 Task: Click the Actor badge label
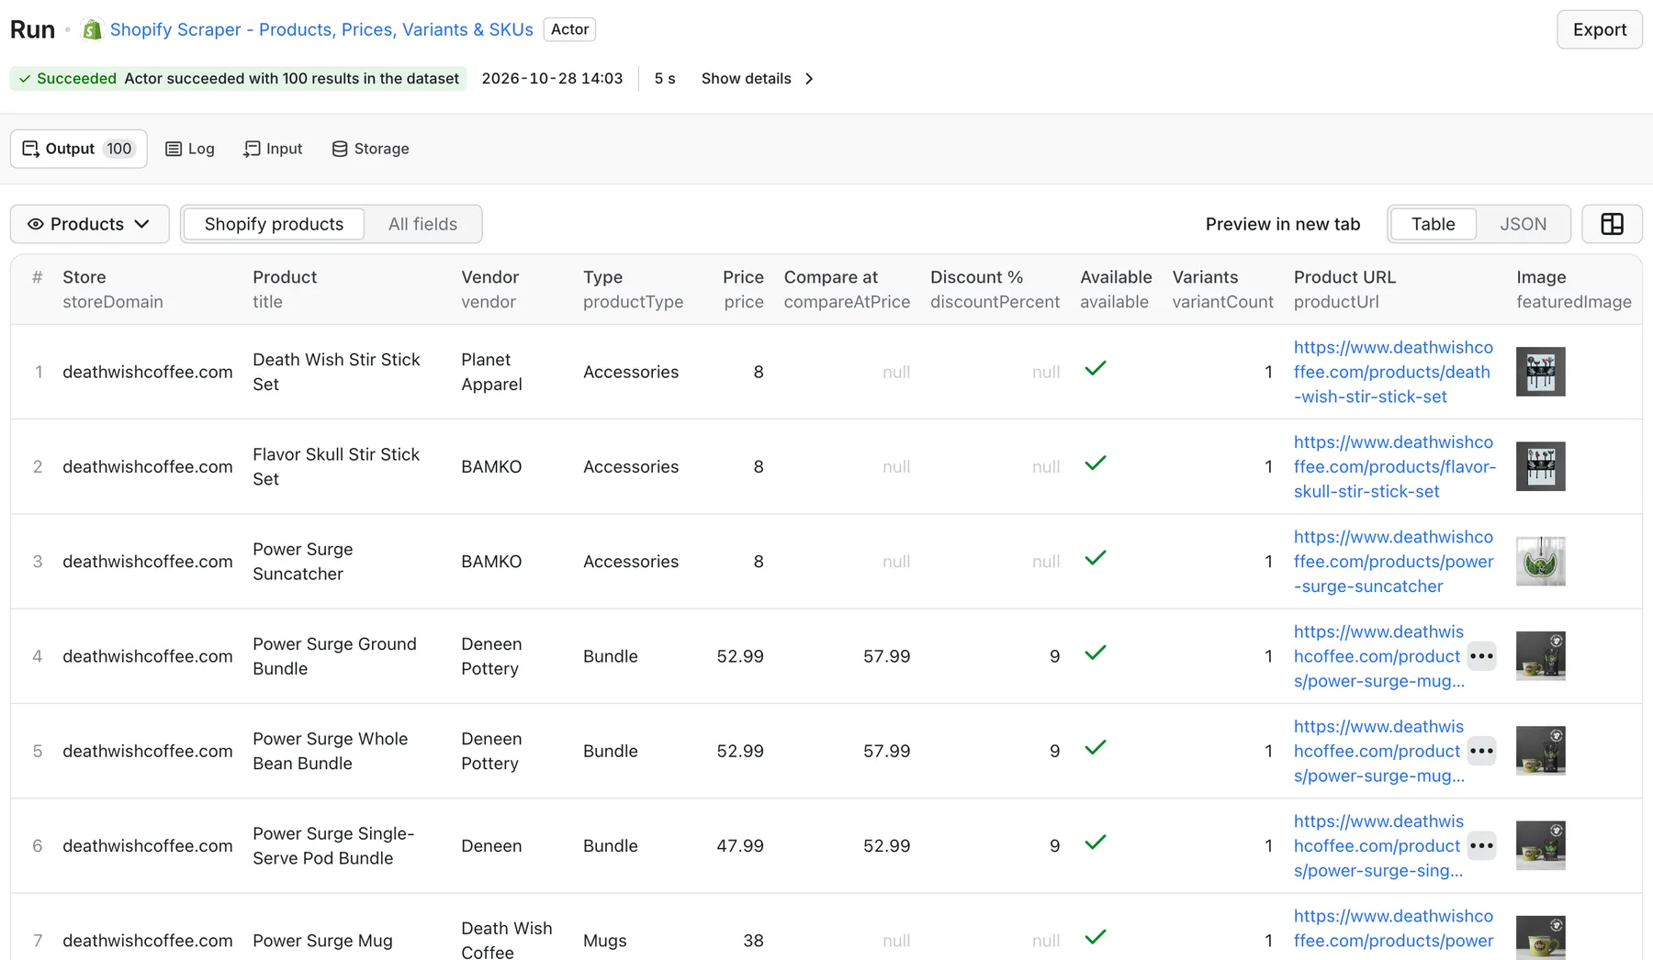(x=569, y=29)
